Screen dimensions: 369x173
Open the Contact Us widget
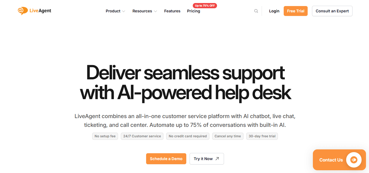331,160
